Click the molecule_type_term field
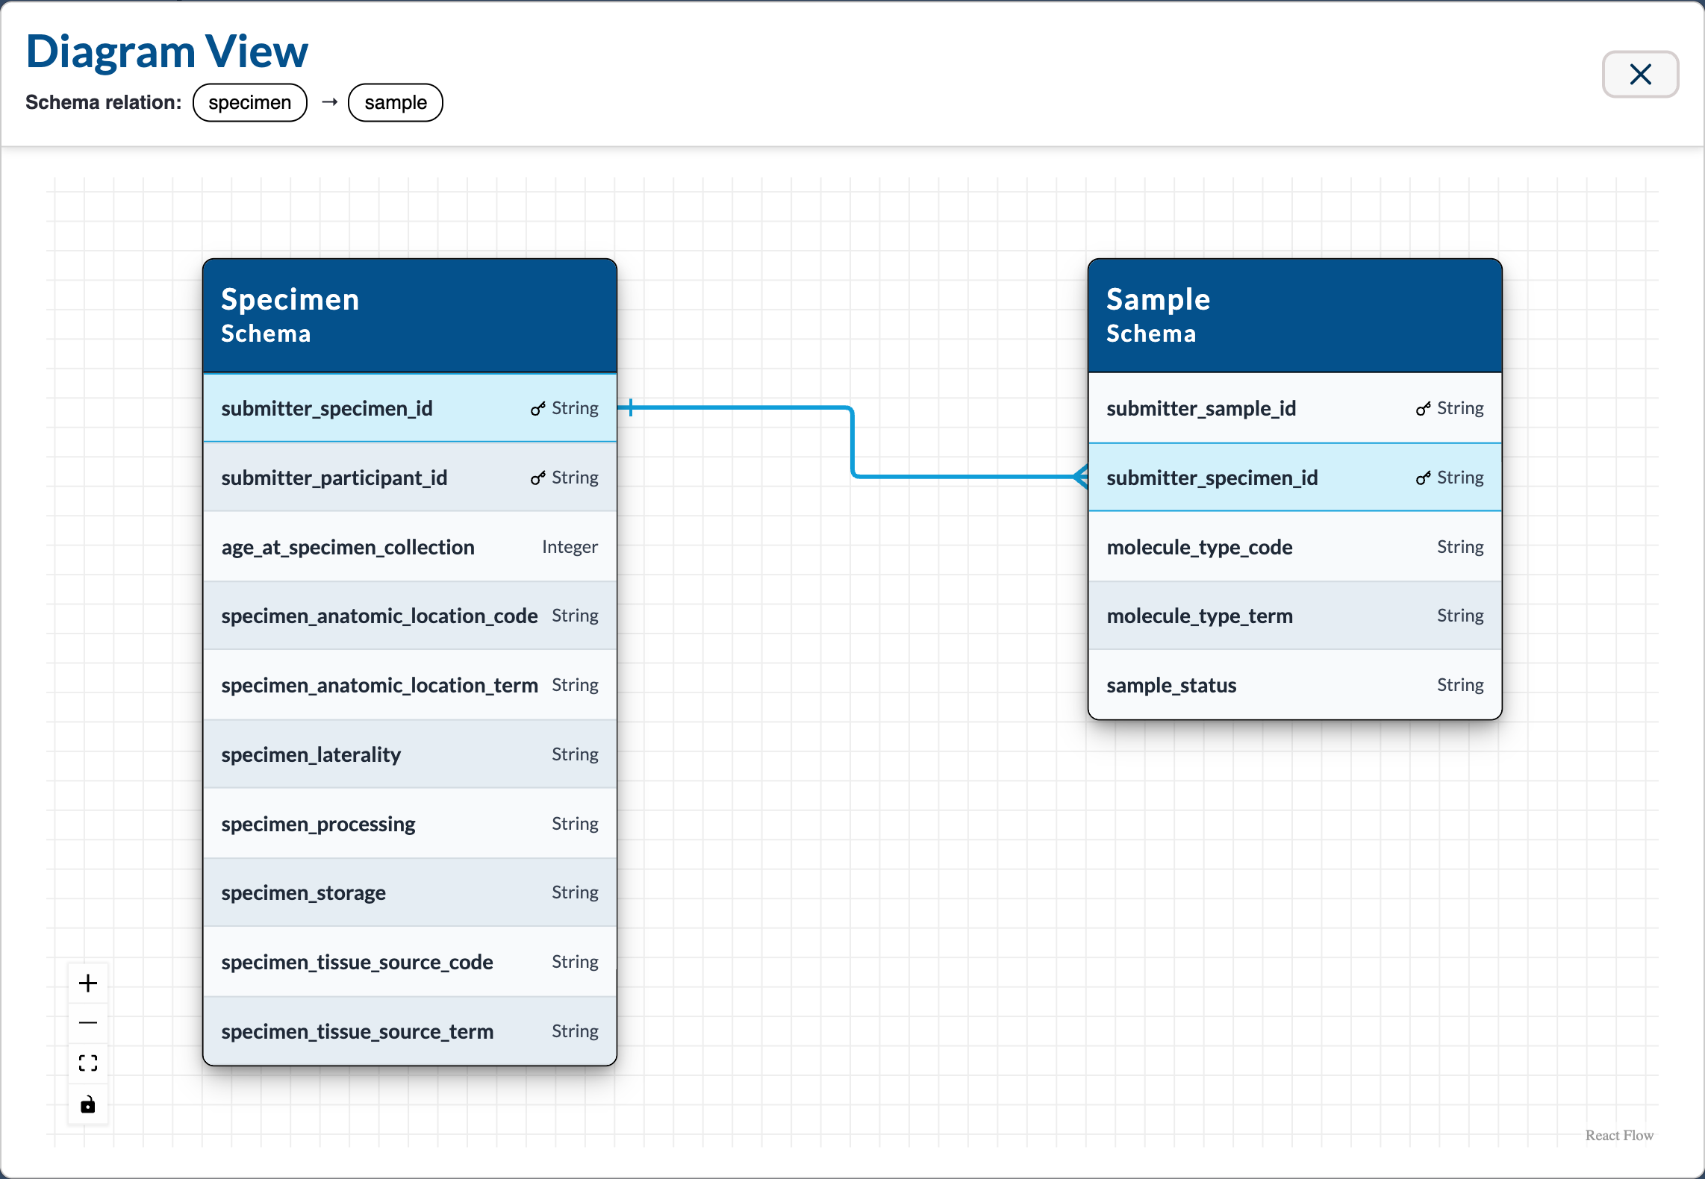The image size is (1705, 1179). point(1295,616)
